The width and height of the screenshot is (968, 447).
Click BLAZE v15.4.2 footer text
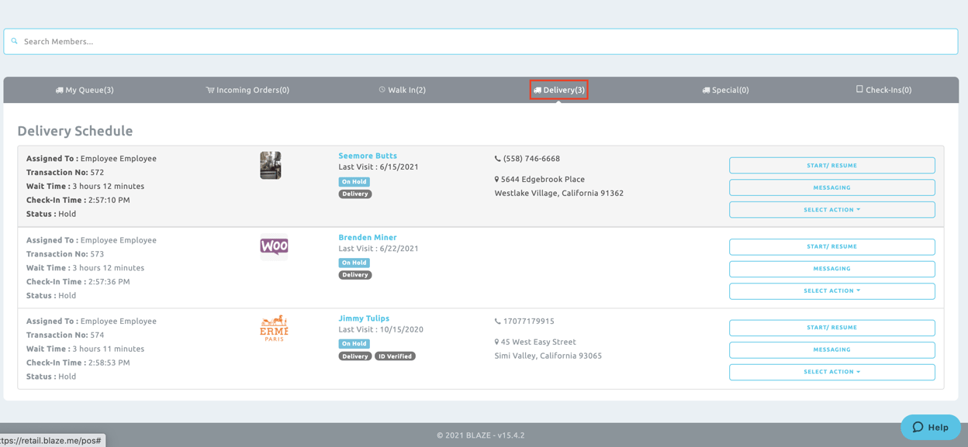coord(480,435)
